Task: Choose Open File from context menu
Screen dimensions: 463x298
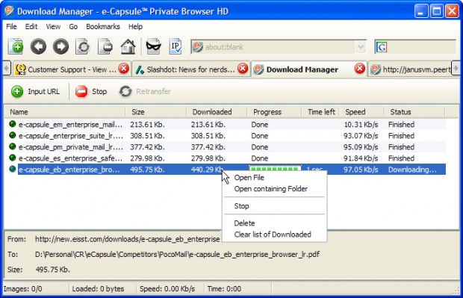Action: 249,178
